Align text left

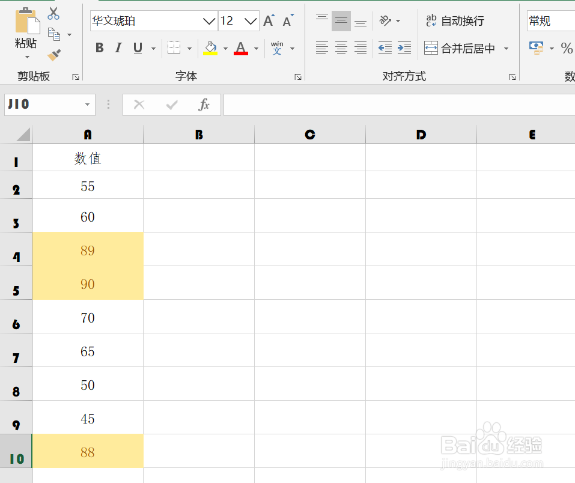[322, 48]
